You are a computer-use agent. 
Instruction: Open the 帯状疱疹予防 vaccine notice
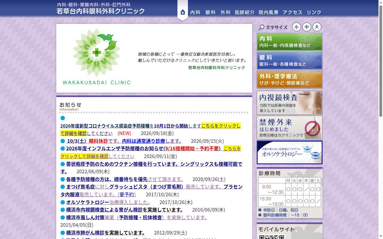(151, 168)
